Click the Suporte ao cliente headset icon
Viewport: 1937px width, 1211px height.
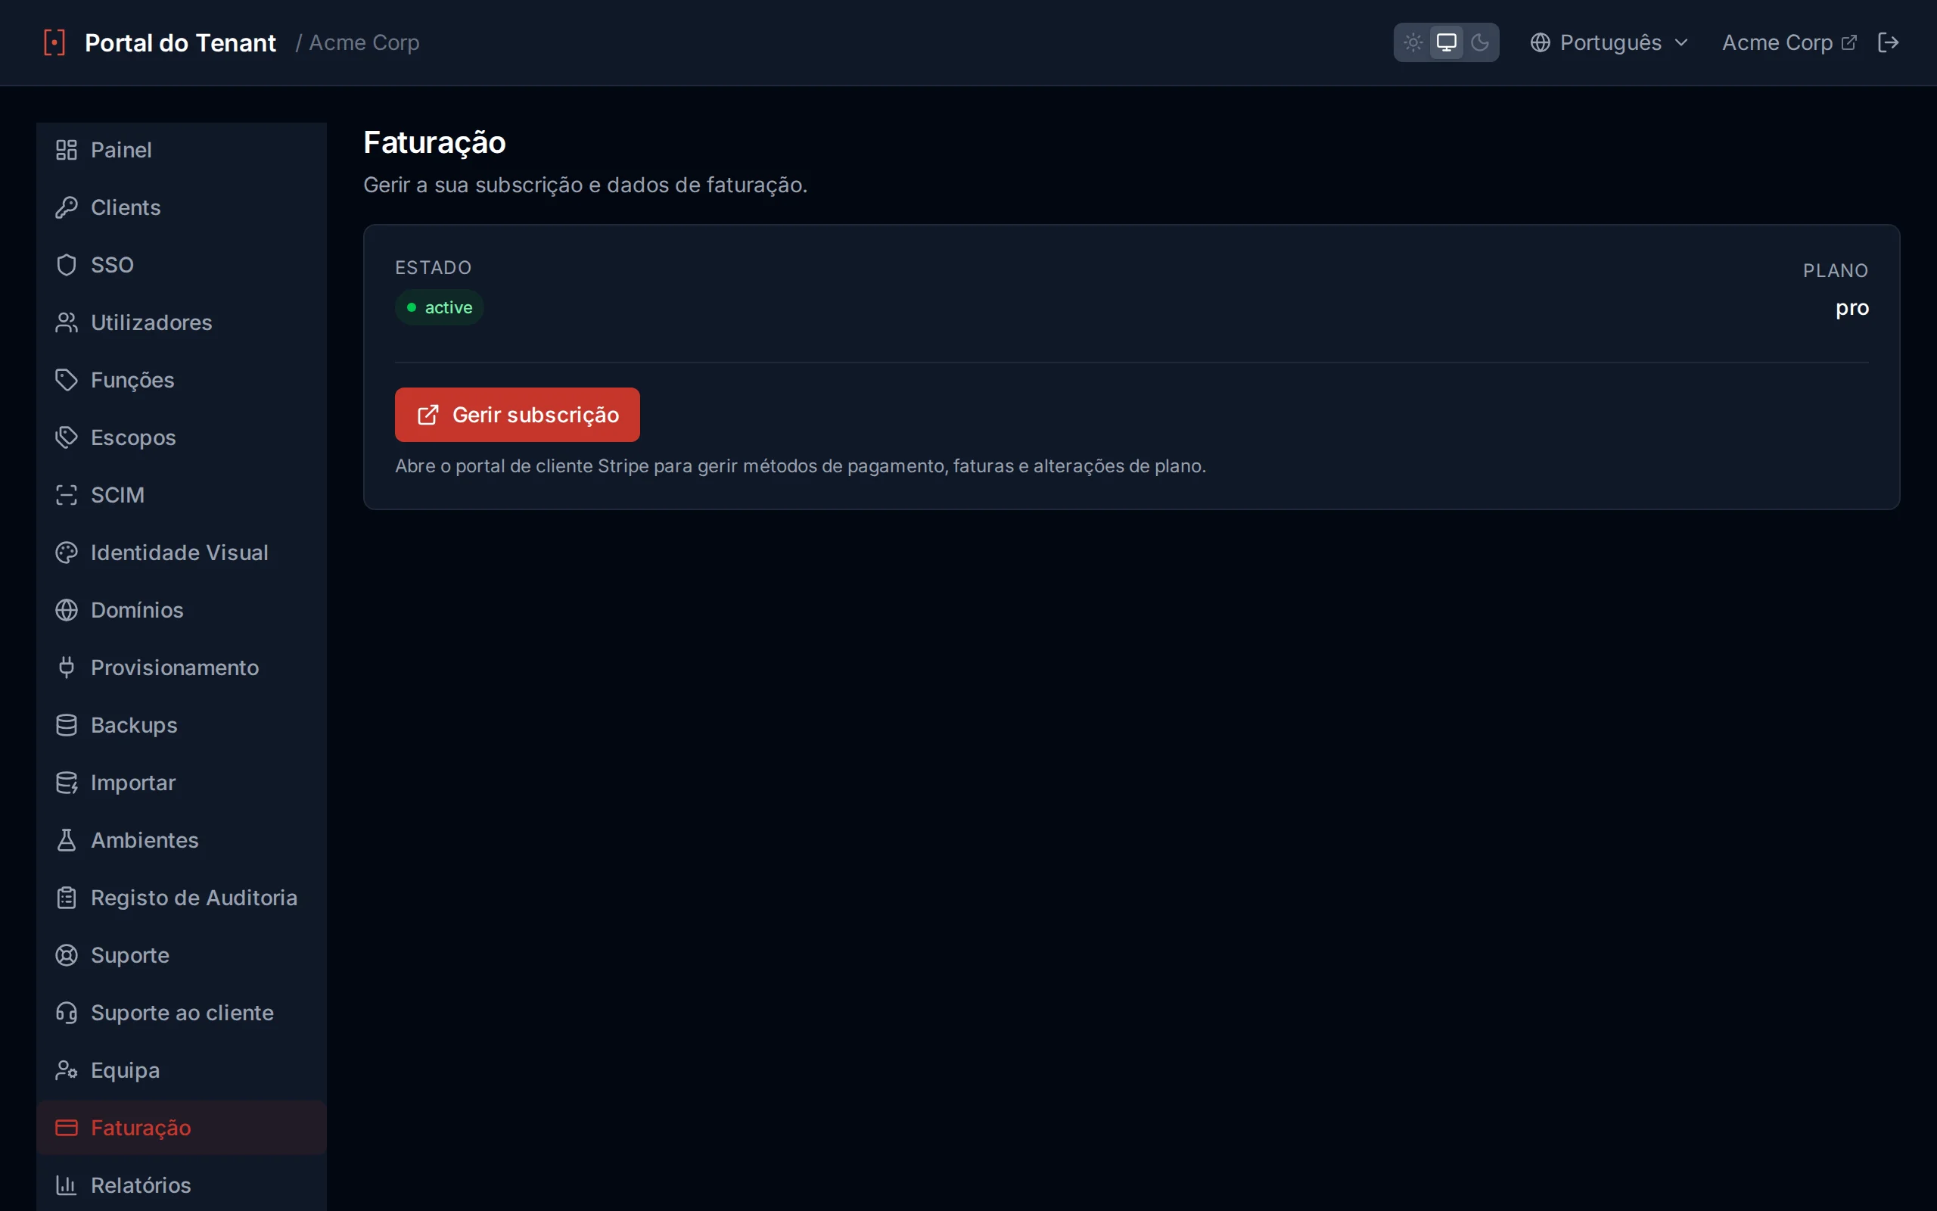(x=67, y=1013)
